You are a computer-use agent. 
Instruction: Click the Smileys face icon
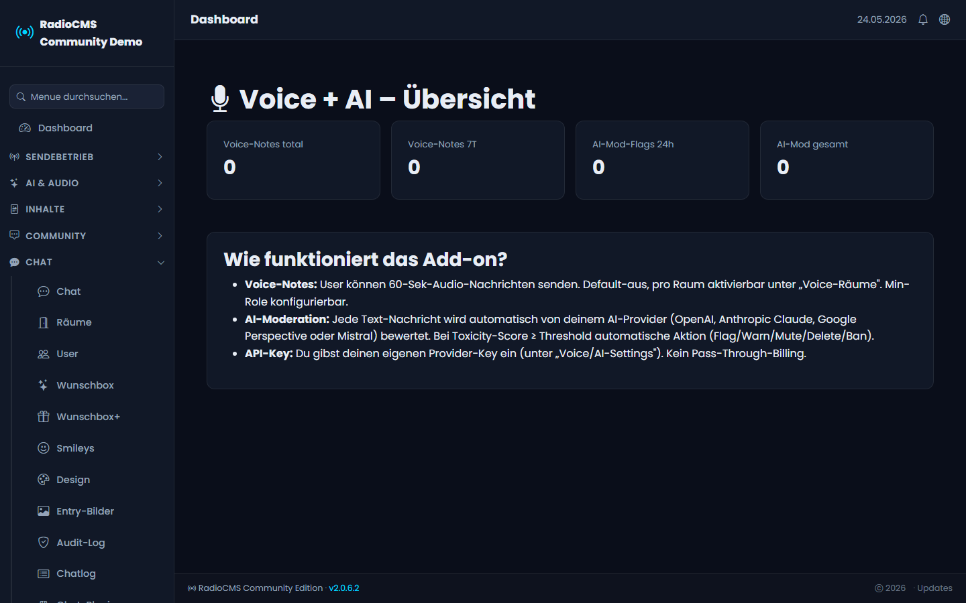(x=44, y=448)
